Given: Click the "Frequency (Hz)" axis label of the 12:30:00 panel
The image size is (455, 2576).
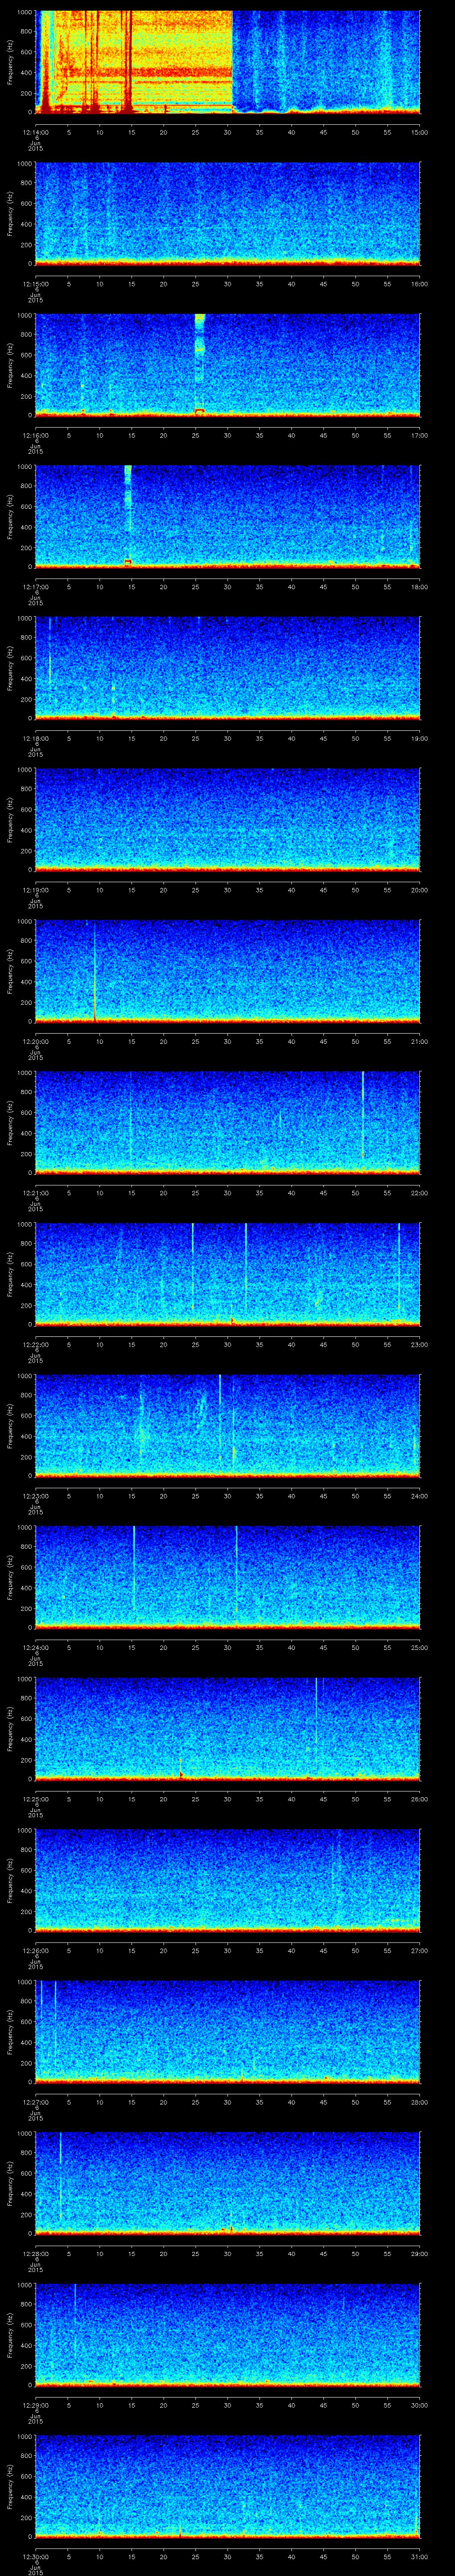Looking at the screenshot, I should [10, 2487].
